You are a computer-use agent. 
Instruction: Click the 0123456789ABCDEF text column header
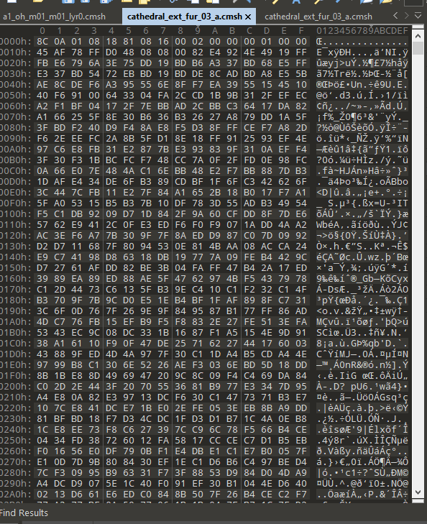click(x=362, y=31)
